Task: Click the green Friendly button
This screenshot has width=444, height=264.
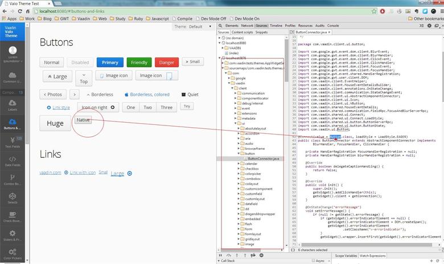Action: (138, 62)
